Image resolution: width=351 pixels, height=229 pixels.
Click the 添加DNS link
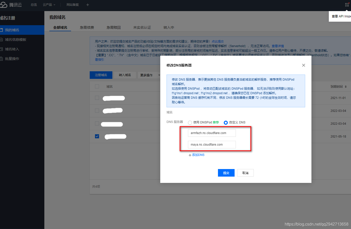tap(198, 155)
